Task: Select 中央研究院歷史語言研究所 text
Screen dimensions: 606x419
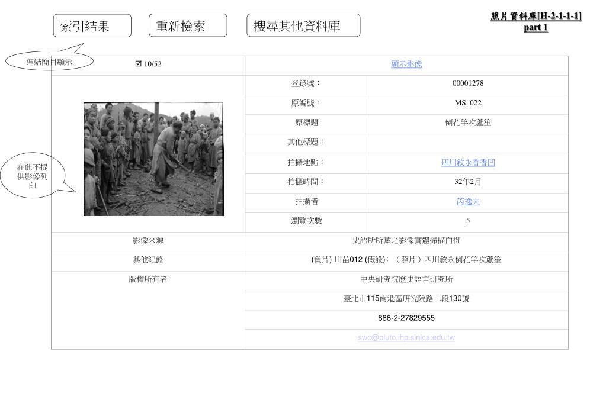Action: point(406,279)
